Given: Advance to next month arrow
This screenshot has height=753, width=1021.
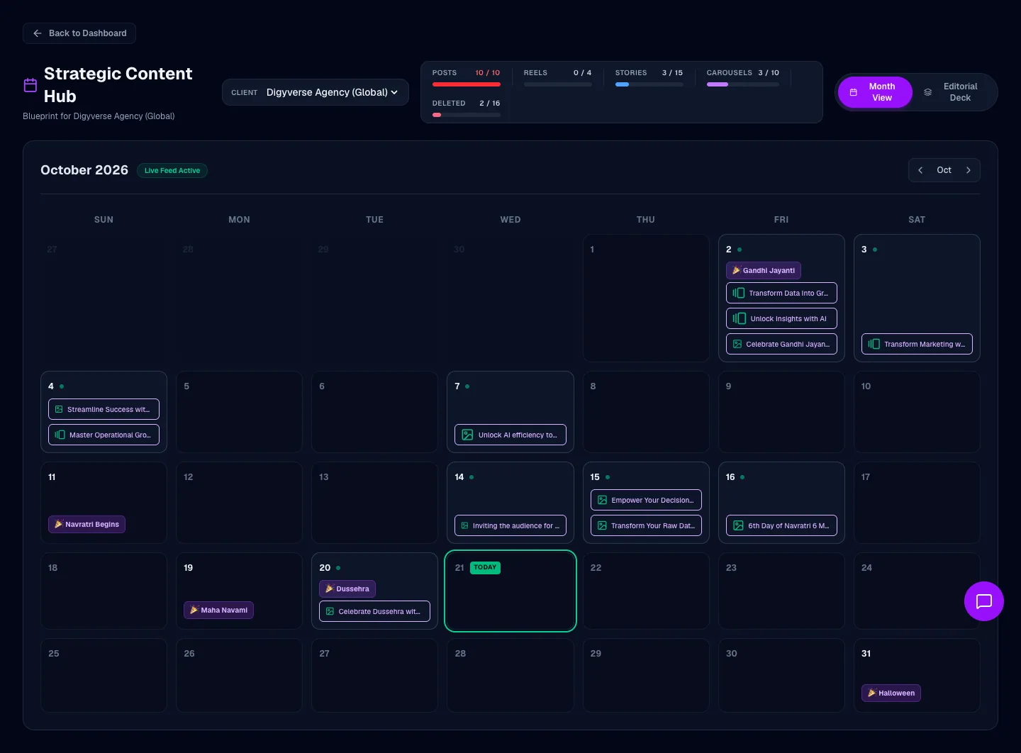Looking at the screenshot, I should point(969,170).
